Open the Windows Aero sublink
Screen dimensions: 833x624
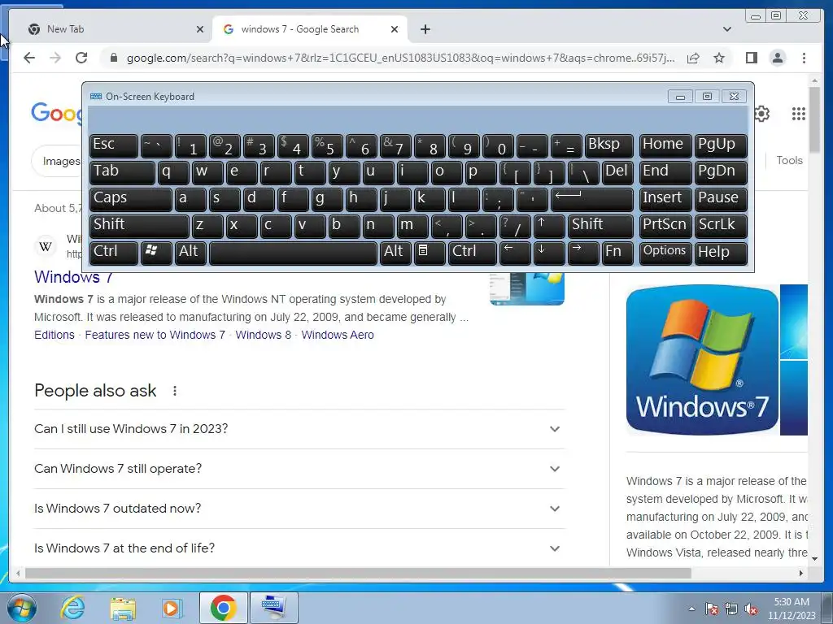coord(338,335)
